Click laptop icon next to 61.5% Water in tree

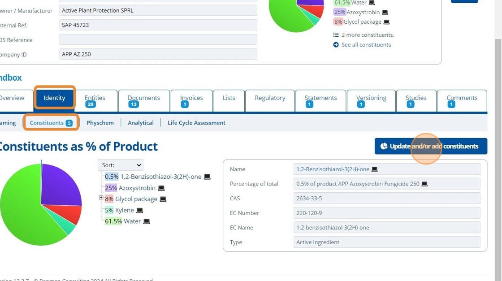point(147,221)
